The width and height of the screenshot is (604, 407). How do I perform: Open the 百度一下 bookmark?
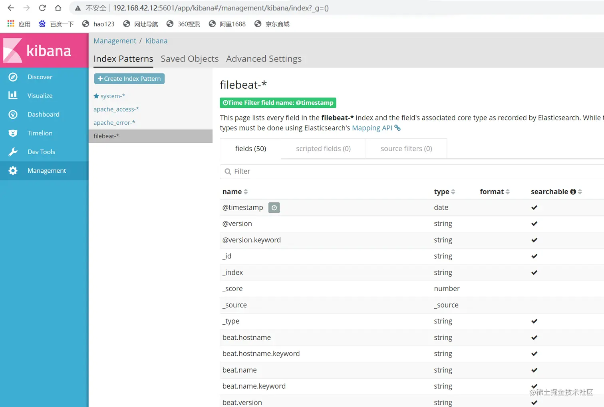[56, 24]
